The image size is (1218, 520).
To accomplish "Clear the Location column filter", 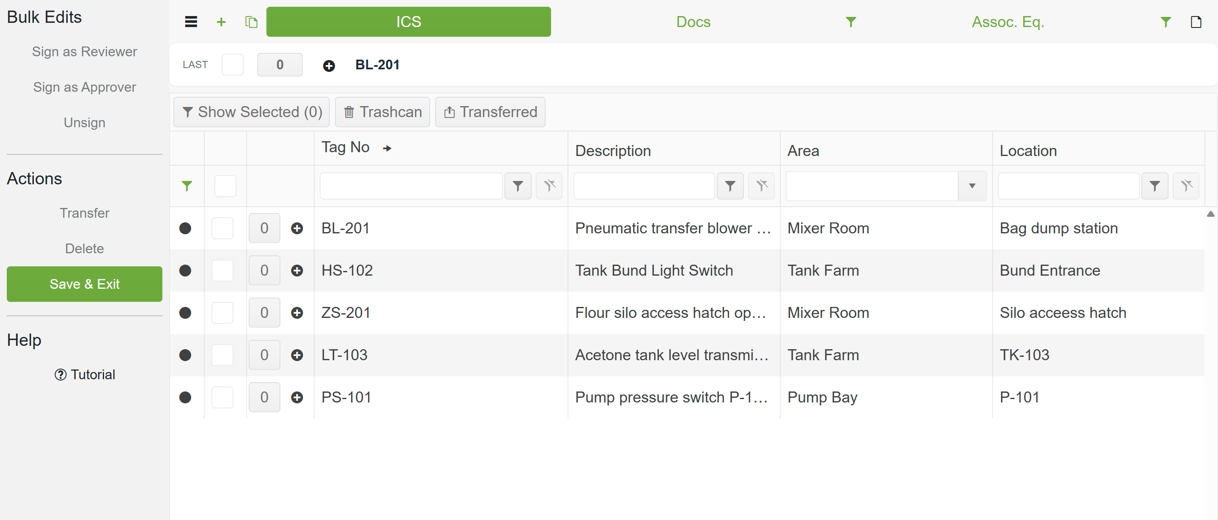I will pos(1186,186).
